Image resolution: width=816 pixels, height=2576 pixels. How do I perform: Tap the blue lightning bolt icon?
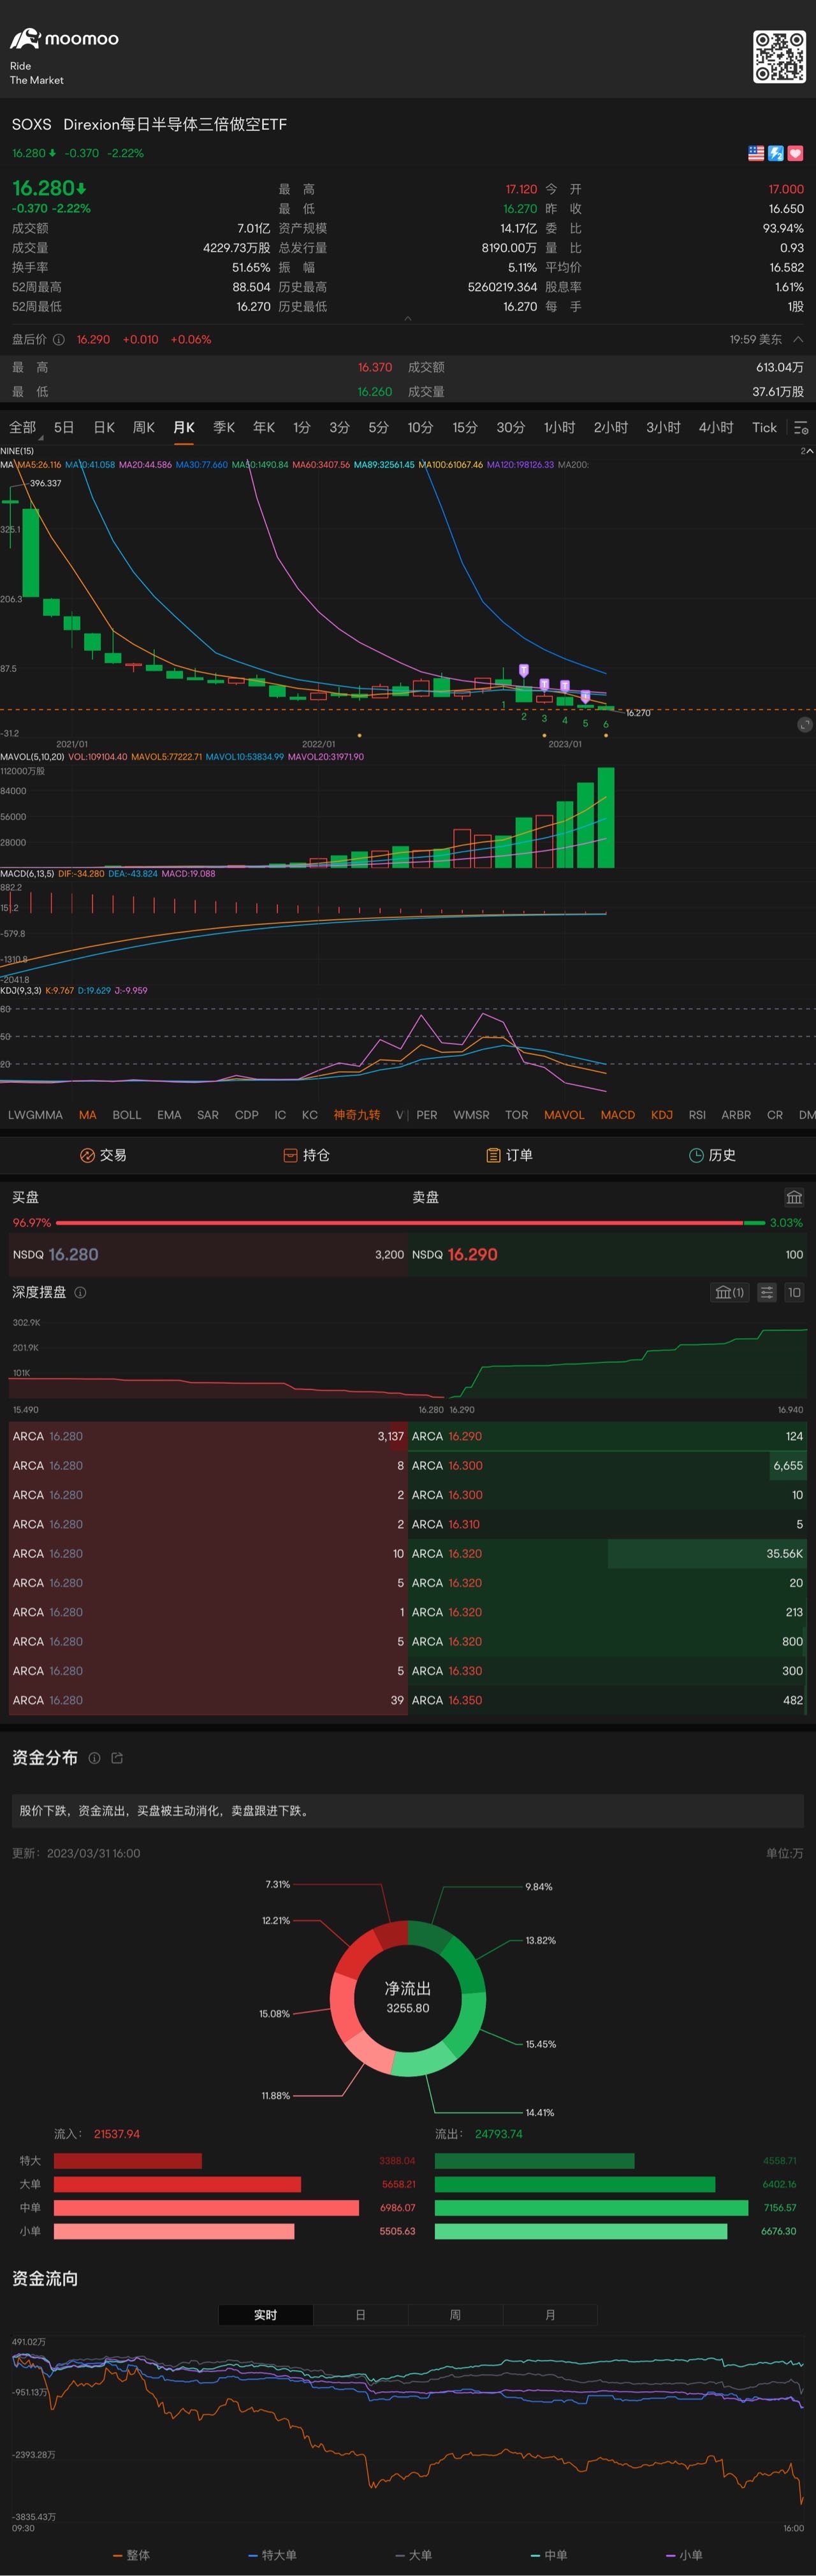point(776,153)
